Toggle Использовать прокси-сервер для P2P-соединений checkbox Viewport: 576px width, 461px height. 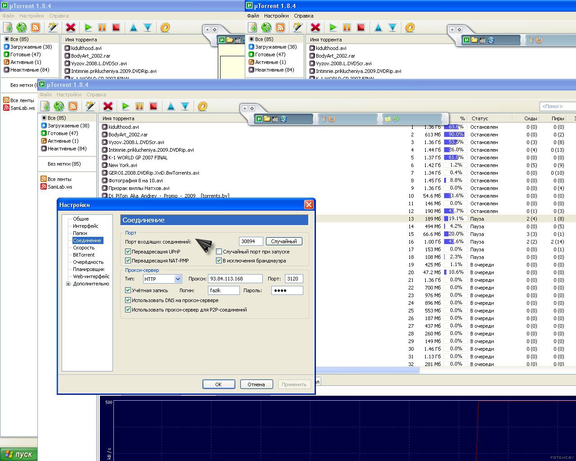point(128,310)
